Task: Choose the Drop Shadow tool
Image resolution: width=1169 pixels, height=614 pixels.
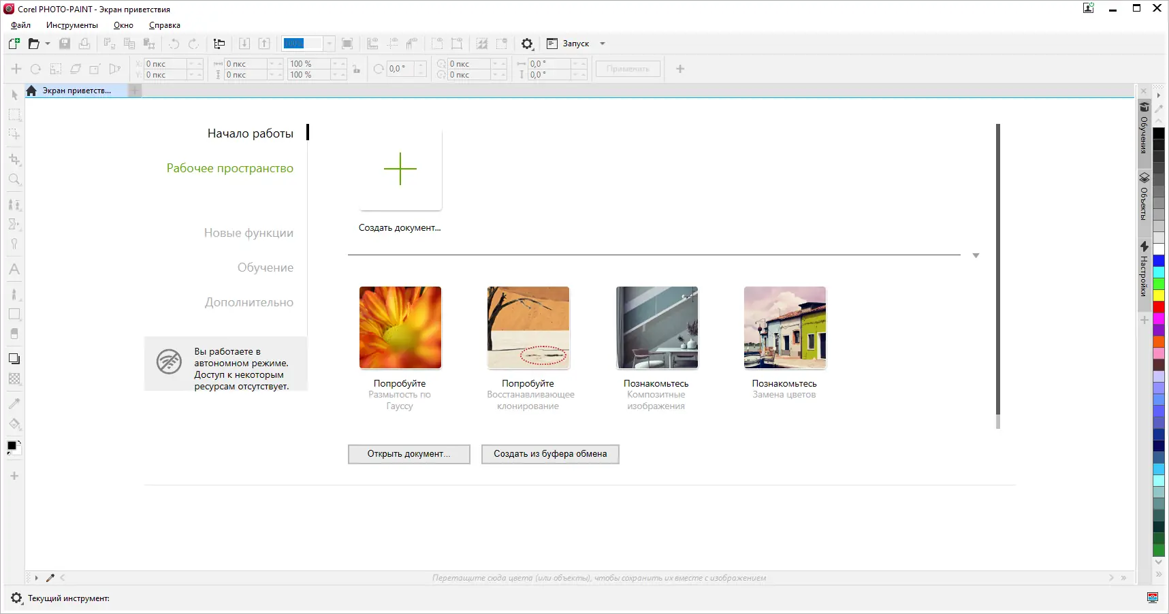Action: coord(14,359)
